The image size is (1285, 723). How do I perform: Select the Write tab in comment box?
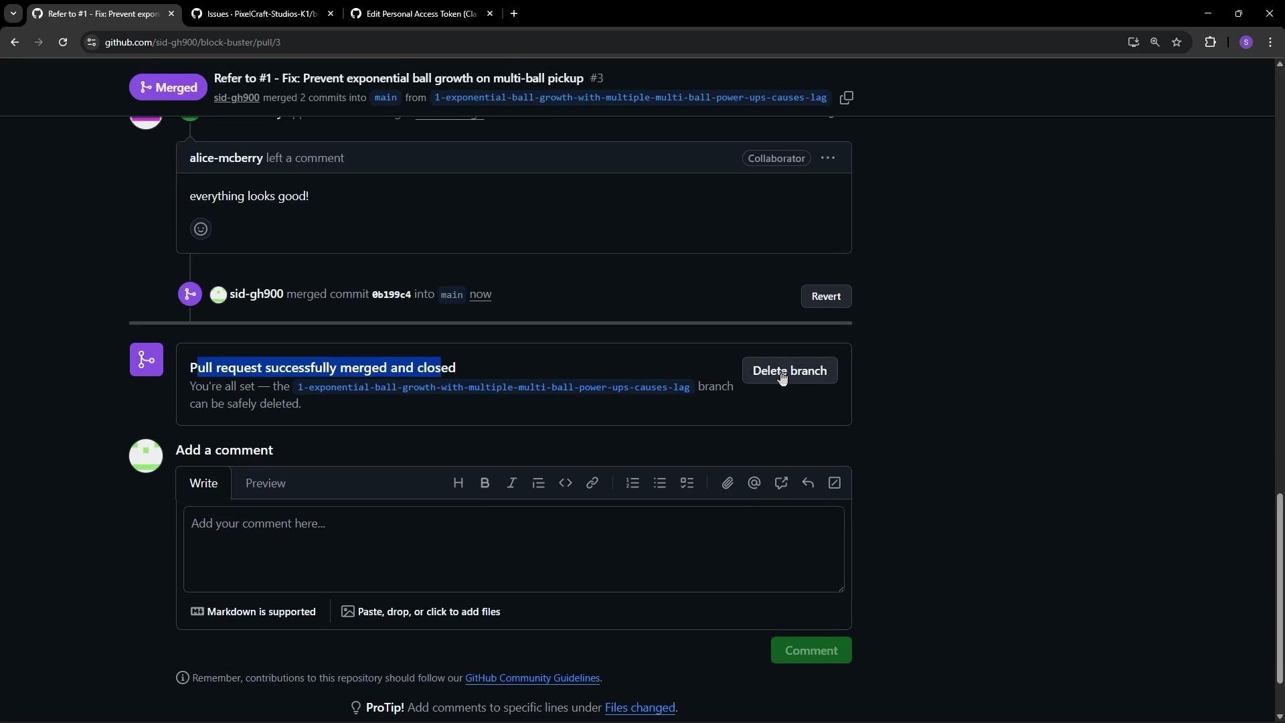tap(203, 483)
